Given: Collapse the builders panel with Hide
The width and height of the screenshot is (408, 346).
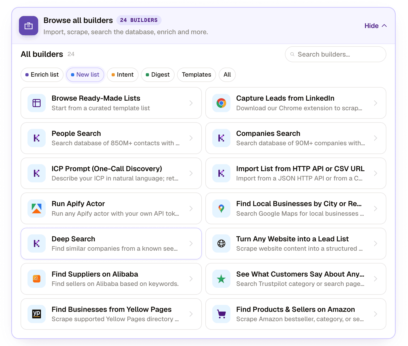Looking at the screenshot, I should point(375,26).
